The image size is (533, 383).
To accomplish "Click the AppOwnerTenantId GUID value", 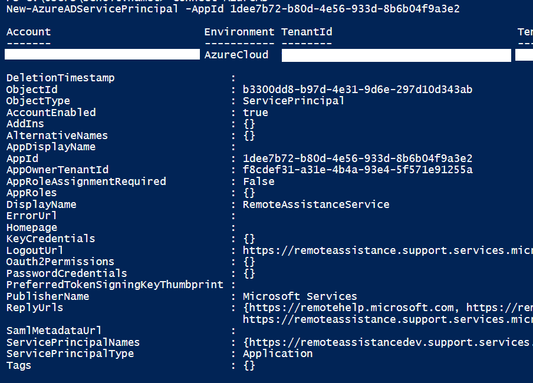I will (357, 170).
